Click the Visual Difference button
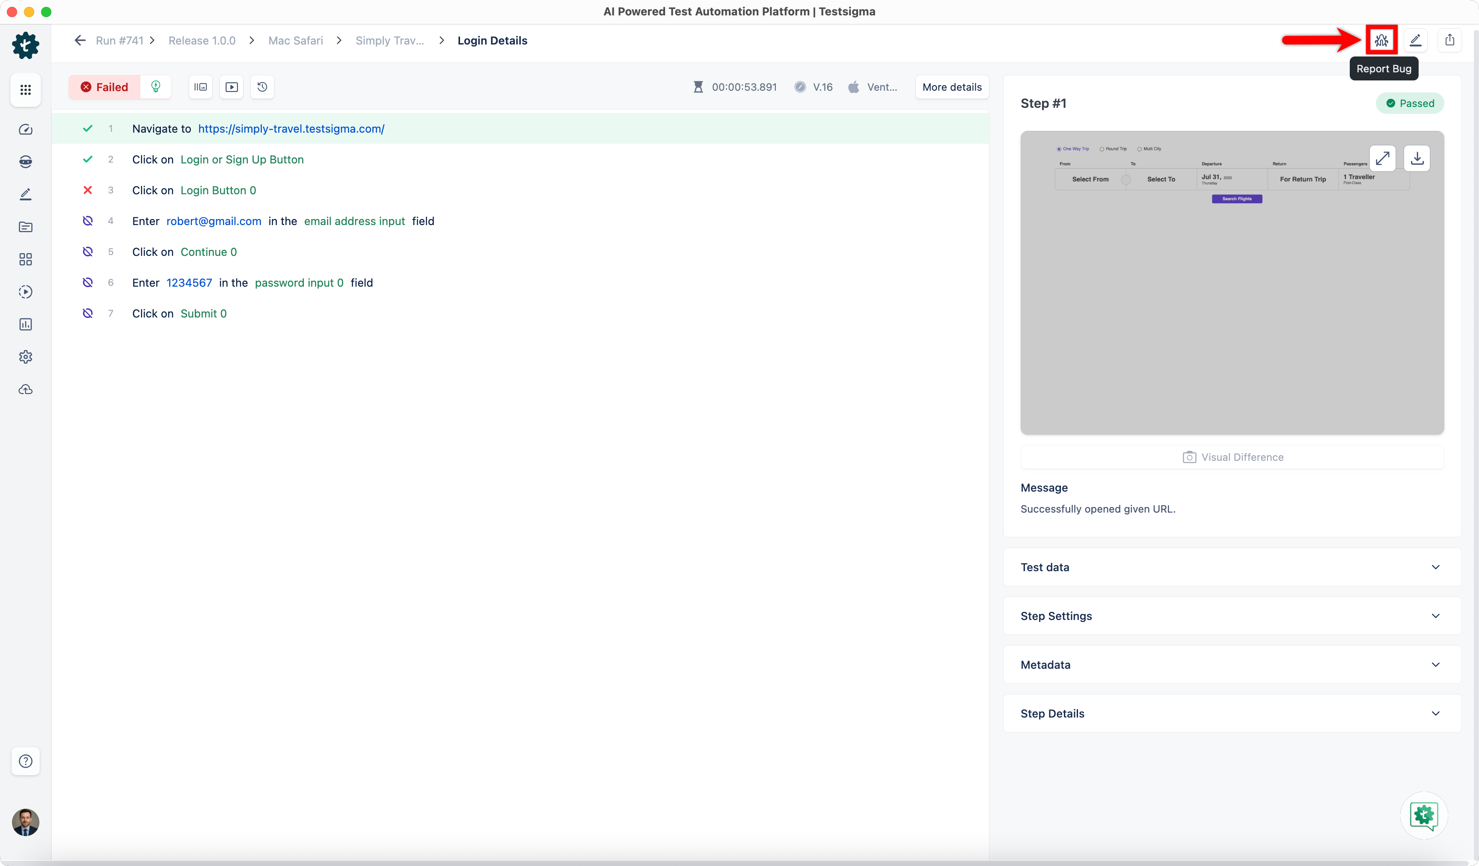Viewport: 1479px width, 866px height. click(x=1232, y=457)
